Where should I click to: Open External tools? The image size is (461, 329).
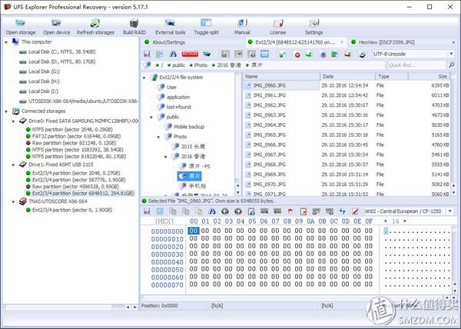[171, 27]
